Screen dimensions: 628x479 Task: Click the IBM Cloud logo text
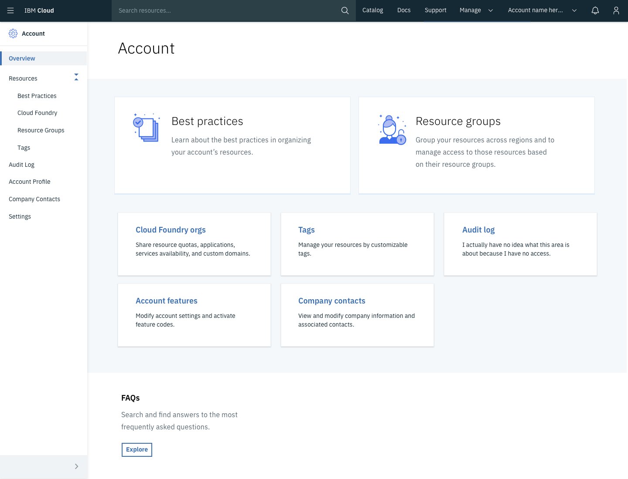click(39, 10)
